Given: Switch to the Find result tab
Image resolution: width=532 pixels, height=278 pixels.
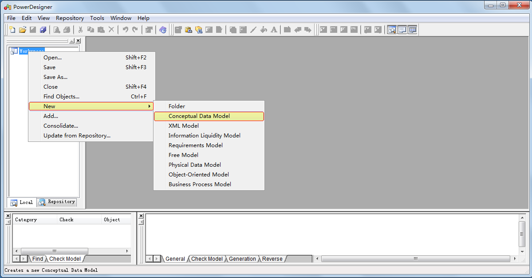Looking at the screenshot, I should tap(37, 258).
